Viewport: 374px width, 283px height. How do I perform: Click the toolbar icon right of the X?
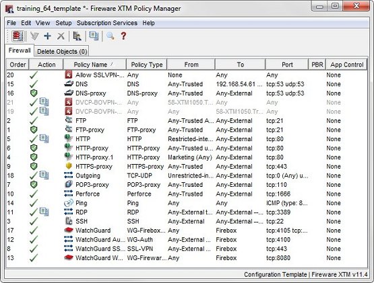(x=77, y=36)
